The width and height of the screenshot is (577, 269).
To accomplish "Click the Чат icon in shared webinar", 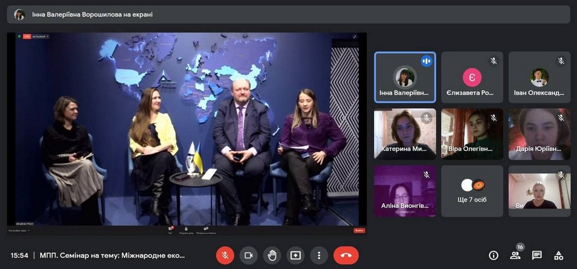I will [170, 230].
